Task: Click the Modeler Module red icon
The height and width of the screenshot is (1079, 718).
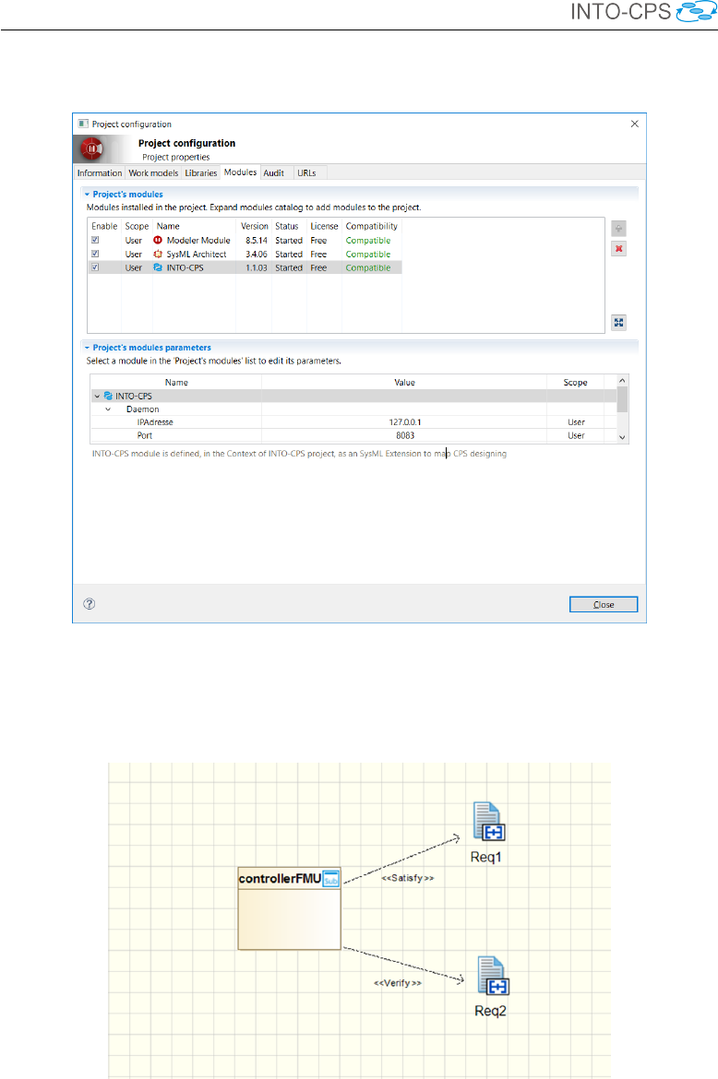Action: (158, 240)
